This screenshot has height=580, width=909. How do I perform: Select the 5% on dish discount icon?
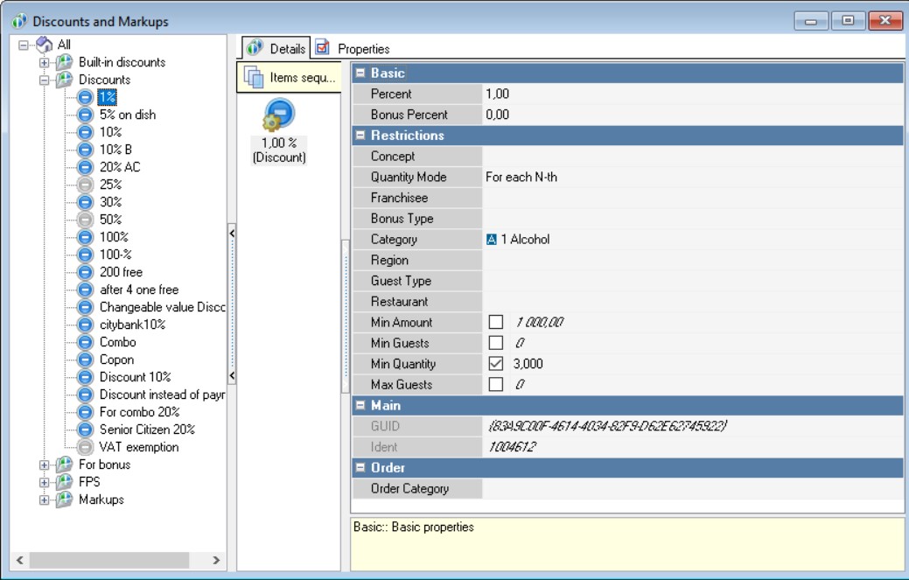click(x=85, y=115)
